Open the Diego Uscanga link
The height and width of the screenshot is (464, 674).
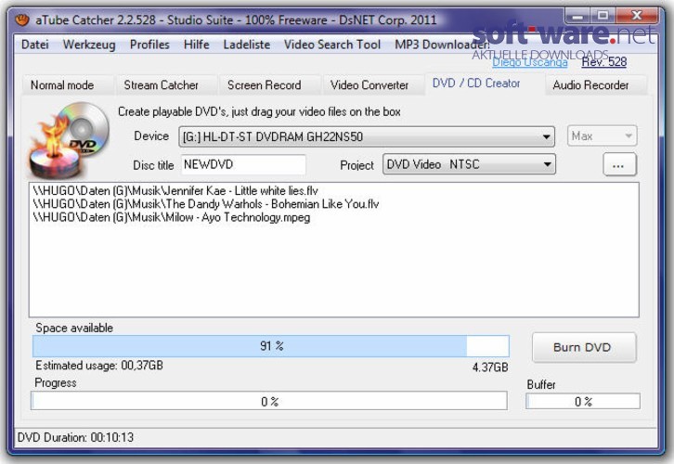coord(529,63)
